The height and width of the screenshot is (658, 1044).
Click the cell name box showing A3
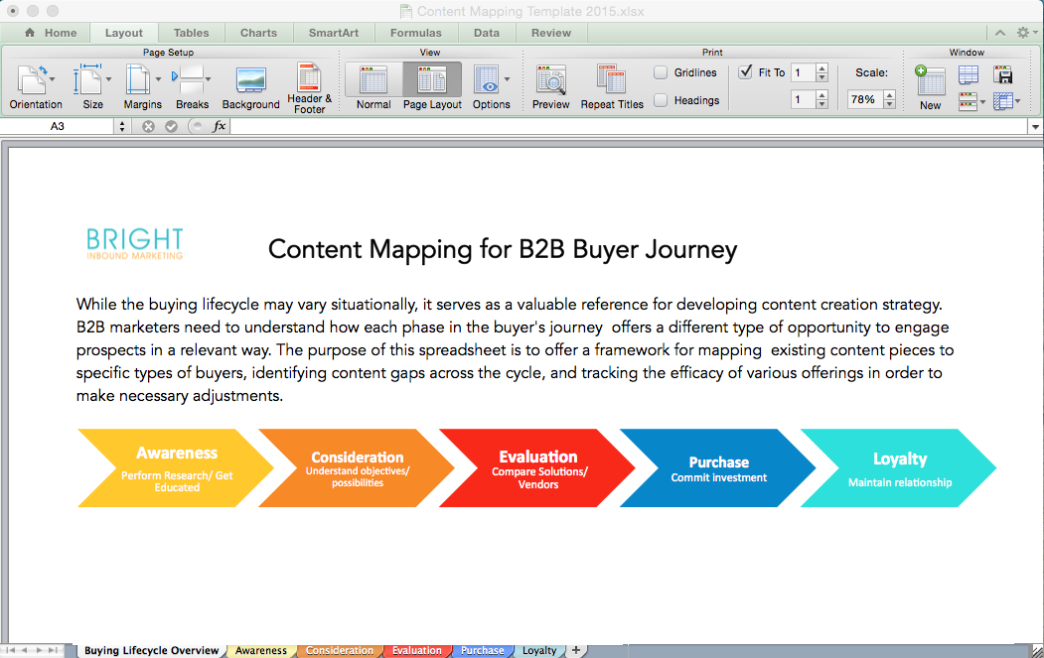click(x=58, y=126)
